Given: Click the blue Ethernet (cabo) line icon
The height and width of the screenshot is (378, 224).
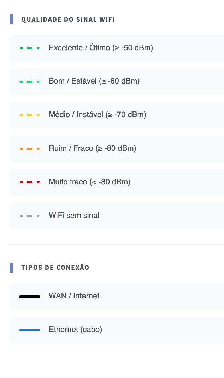Looking at the screenshot, I should point(30,330).
